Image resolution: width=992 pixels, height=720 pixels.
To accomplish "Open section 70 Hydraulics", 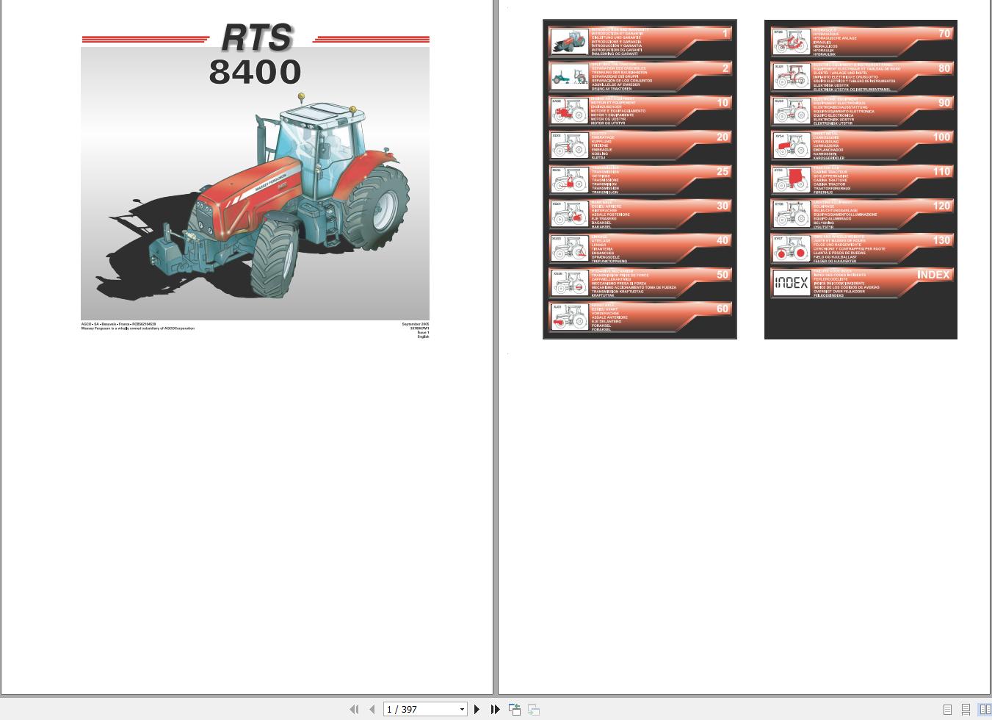I will [x=861, y=42].
